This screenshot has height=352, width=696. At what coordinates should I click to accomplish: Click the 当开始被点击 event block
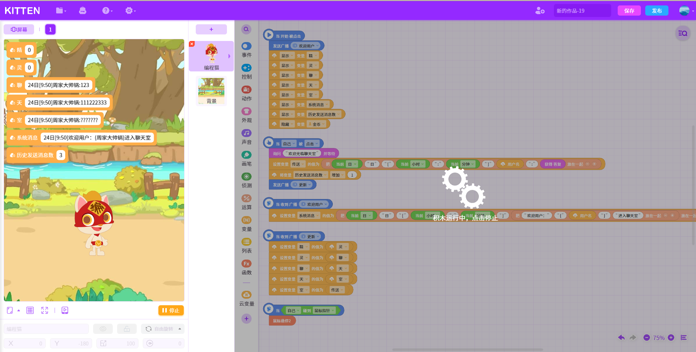pyautogui.click(x=284, y=36)
